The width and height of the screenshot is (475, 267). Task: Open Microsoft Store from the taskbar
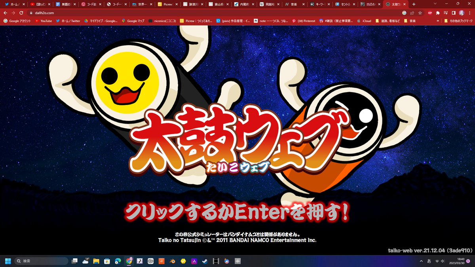pos(107,261)
